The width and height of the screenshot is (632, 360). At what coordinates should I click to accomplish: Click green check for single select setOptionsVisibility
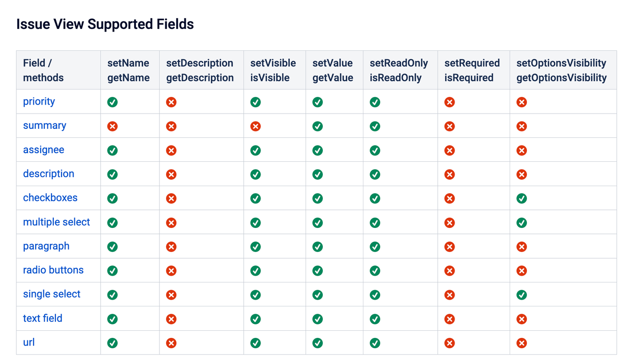click(x=521, y=295)
